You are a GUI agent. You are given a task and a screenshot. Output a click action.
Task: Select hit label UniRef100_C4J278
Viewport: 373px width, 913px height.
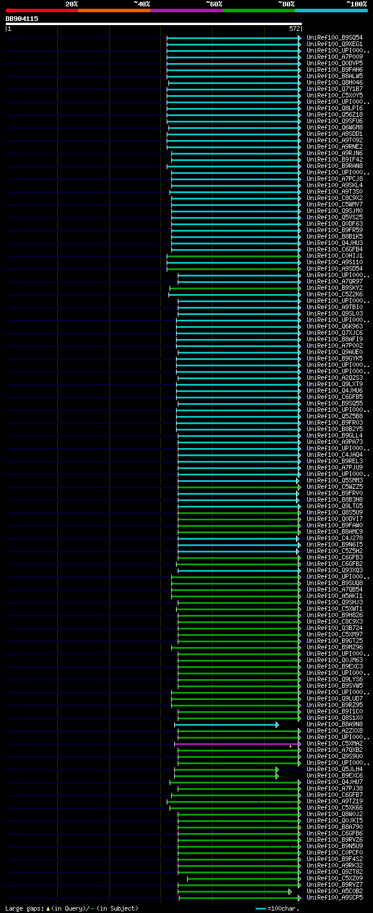(x=335, y=538)
